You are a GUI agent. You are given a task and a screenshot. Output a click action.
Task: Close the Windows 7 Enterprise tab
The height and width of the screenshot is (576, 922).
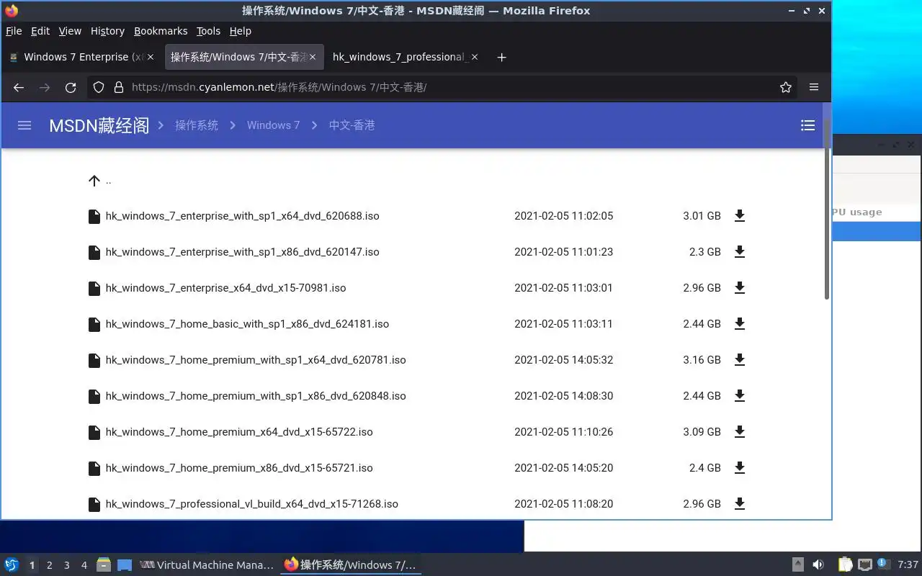click(x=151, y=57)
